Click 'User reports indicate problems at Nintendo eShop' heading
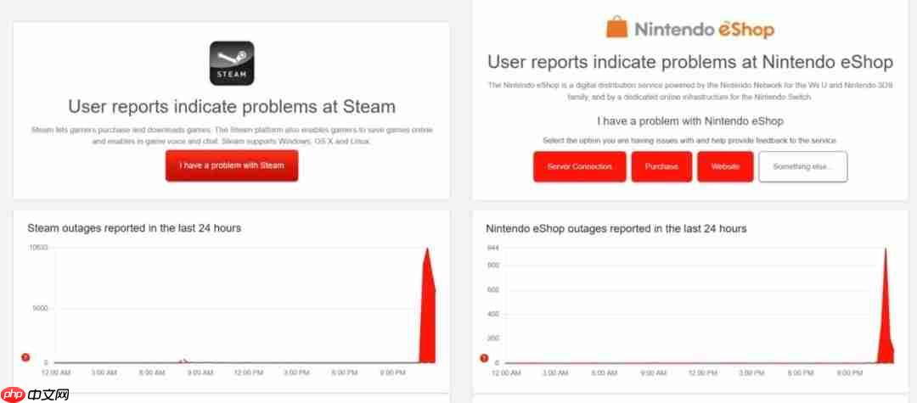Screen dimensions: 917x403 pyautogui.click(x=689, y=62)
